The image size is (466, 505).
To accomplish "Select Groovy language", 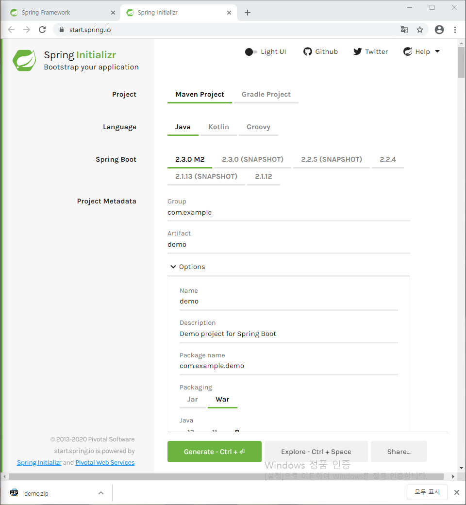I will 258,127.
